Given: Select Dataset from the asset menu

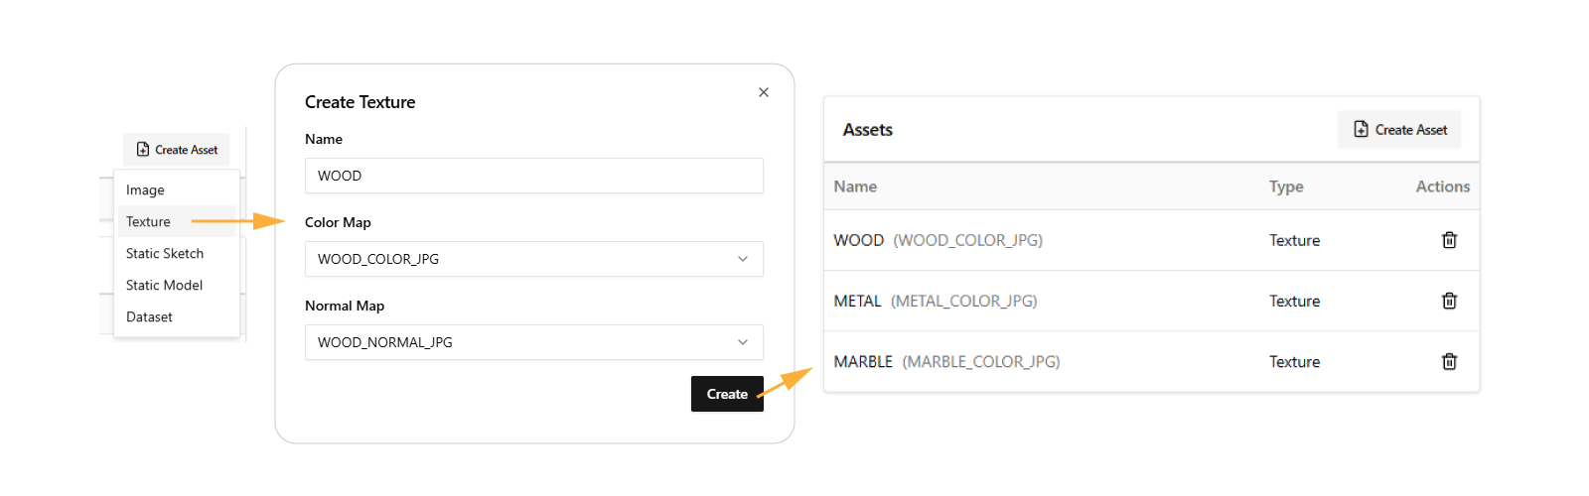Looking at the screenshot, I should click(150, 317).
